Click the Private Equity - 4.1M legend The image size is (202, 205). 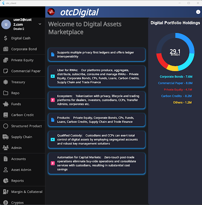tap(178, 89)
